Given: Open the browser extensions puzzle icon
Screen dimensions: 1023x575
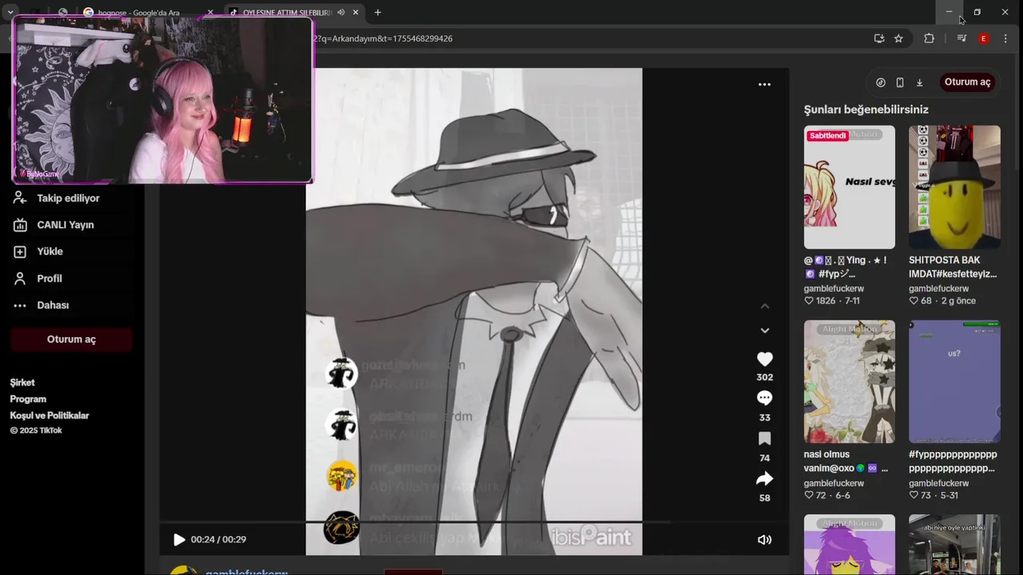Looking at the screenshot, I should [929, 38].
